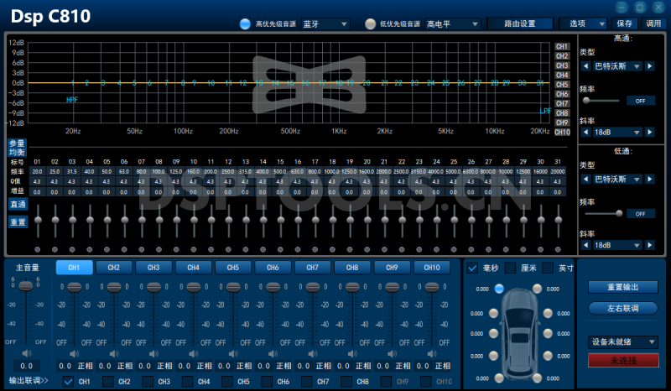This screenshot has height=391, width=671.
Task: Switch to the CH3 channel tab
Action: tap(153, 268)
